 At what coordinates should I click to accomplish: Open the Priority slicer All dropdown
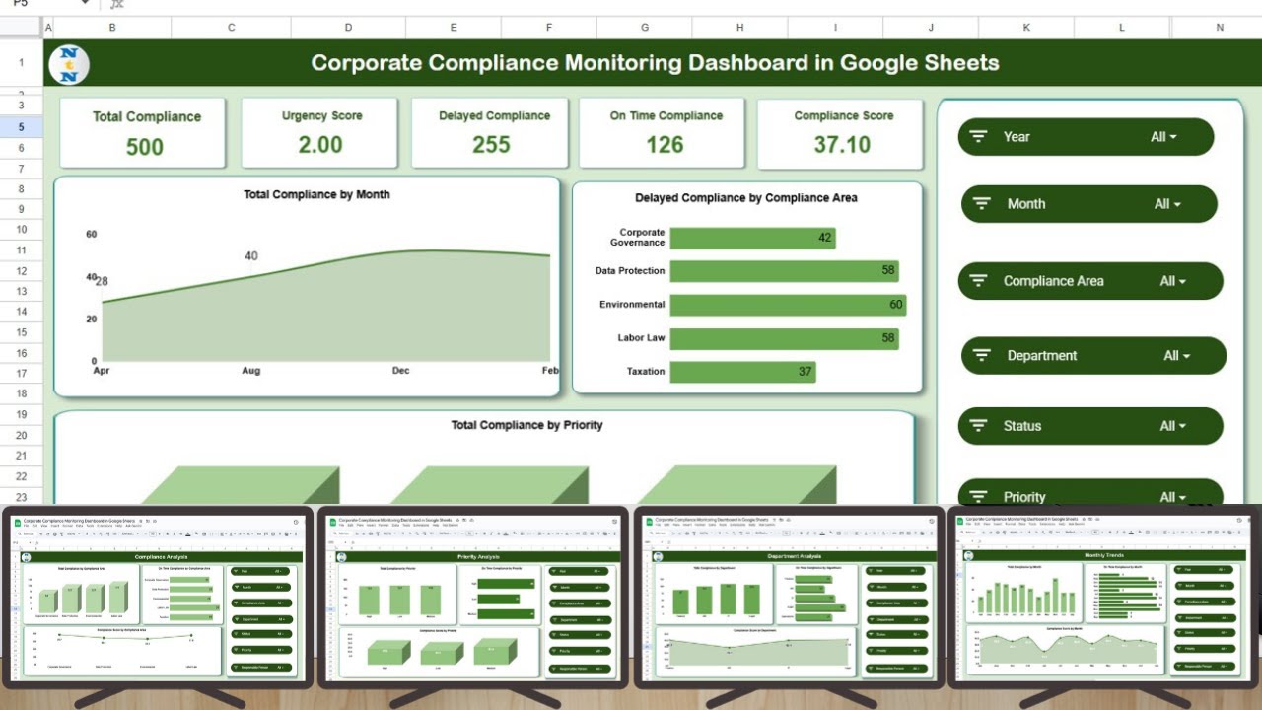click(x=1172, y=497)
